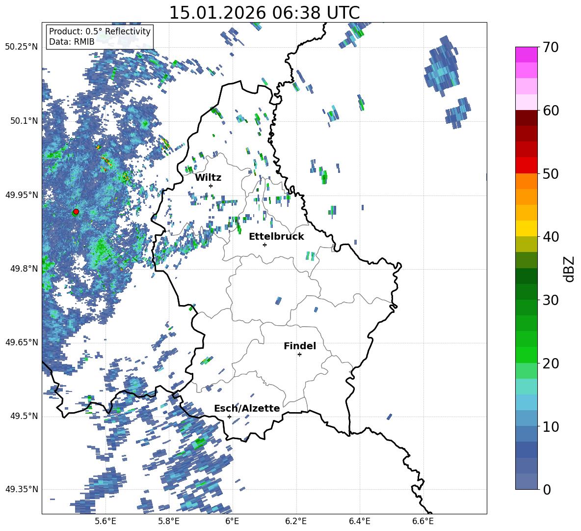This screenshot has width=581, height=531.
Task: Click the colorbar value 20
Action: (551, 363)
